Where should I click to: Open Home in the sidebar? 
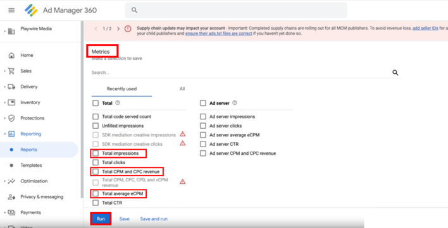(27, 56)
